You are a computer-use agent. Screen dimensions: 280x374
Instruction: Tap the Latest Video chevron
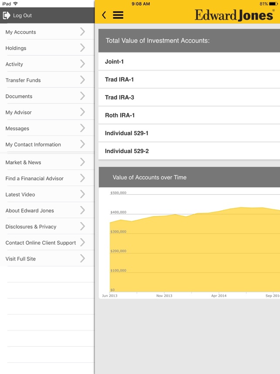[x=82, y=194]
